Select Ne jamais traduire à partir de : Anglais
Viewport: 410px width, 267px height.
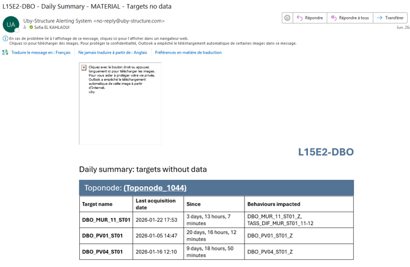tap(112, 52)
